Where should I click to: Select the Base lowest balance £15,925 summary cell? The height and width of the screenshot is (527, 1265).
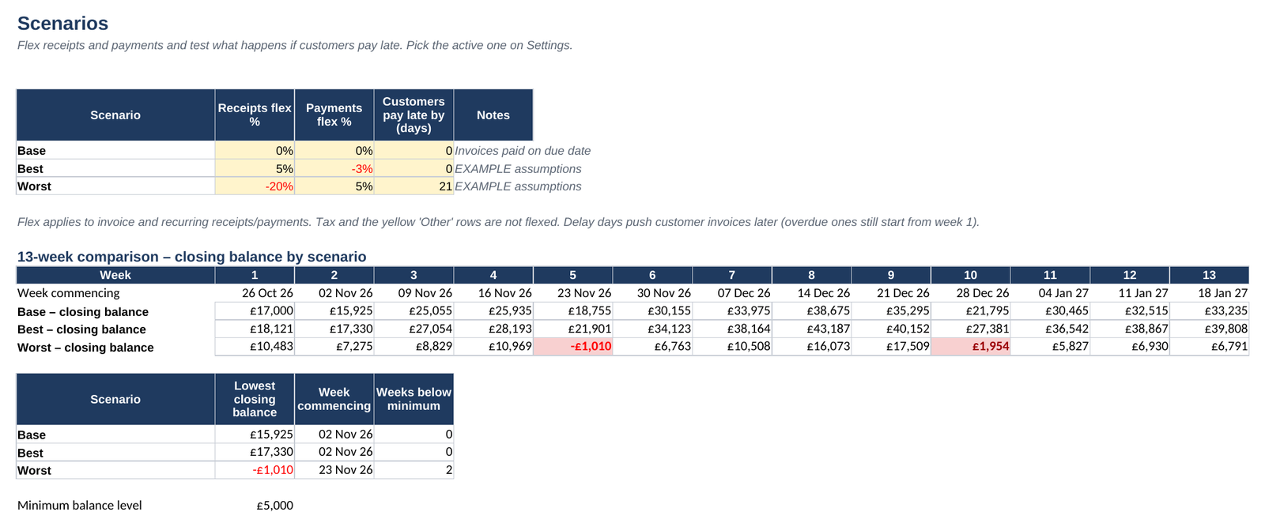click(x=255, y=434)
